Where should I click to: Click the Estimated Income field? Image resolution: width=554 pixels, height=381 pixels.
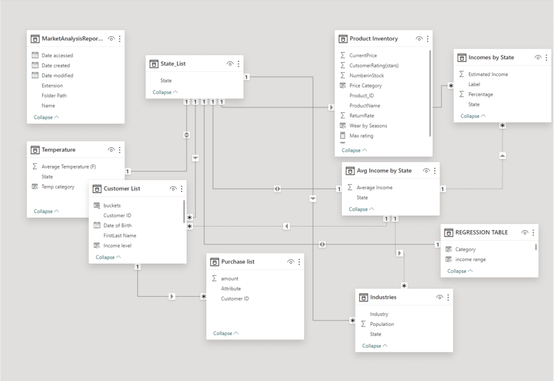pyautogui.click(x=488, y=74)
